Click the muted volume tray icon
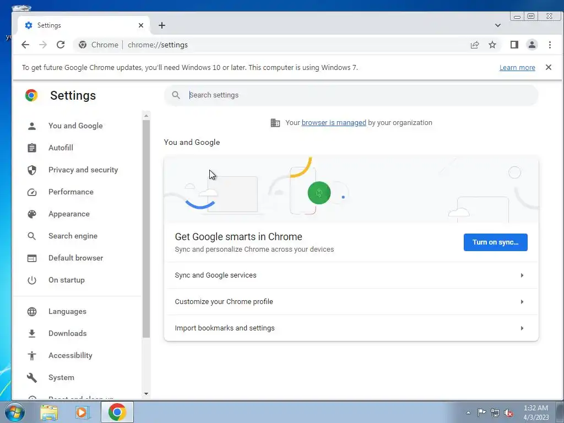Screen dimensions: 564x423 [508, 413]
